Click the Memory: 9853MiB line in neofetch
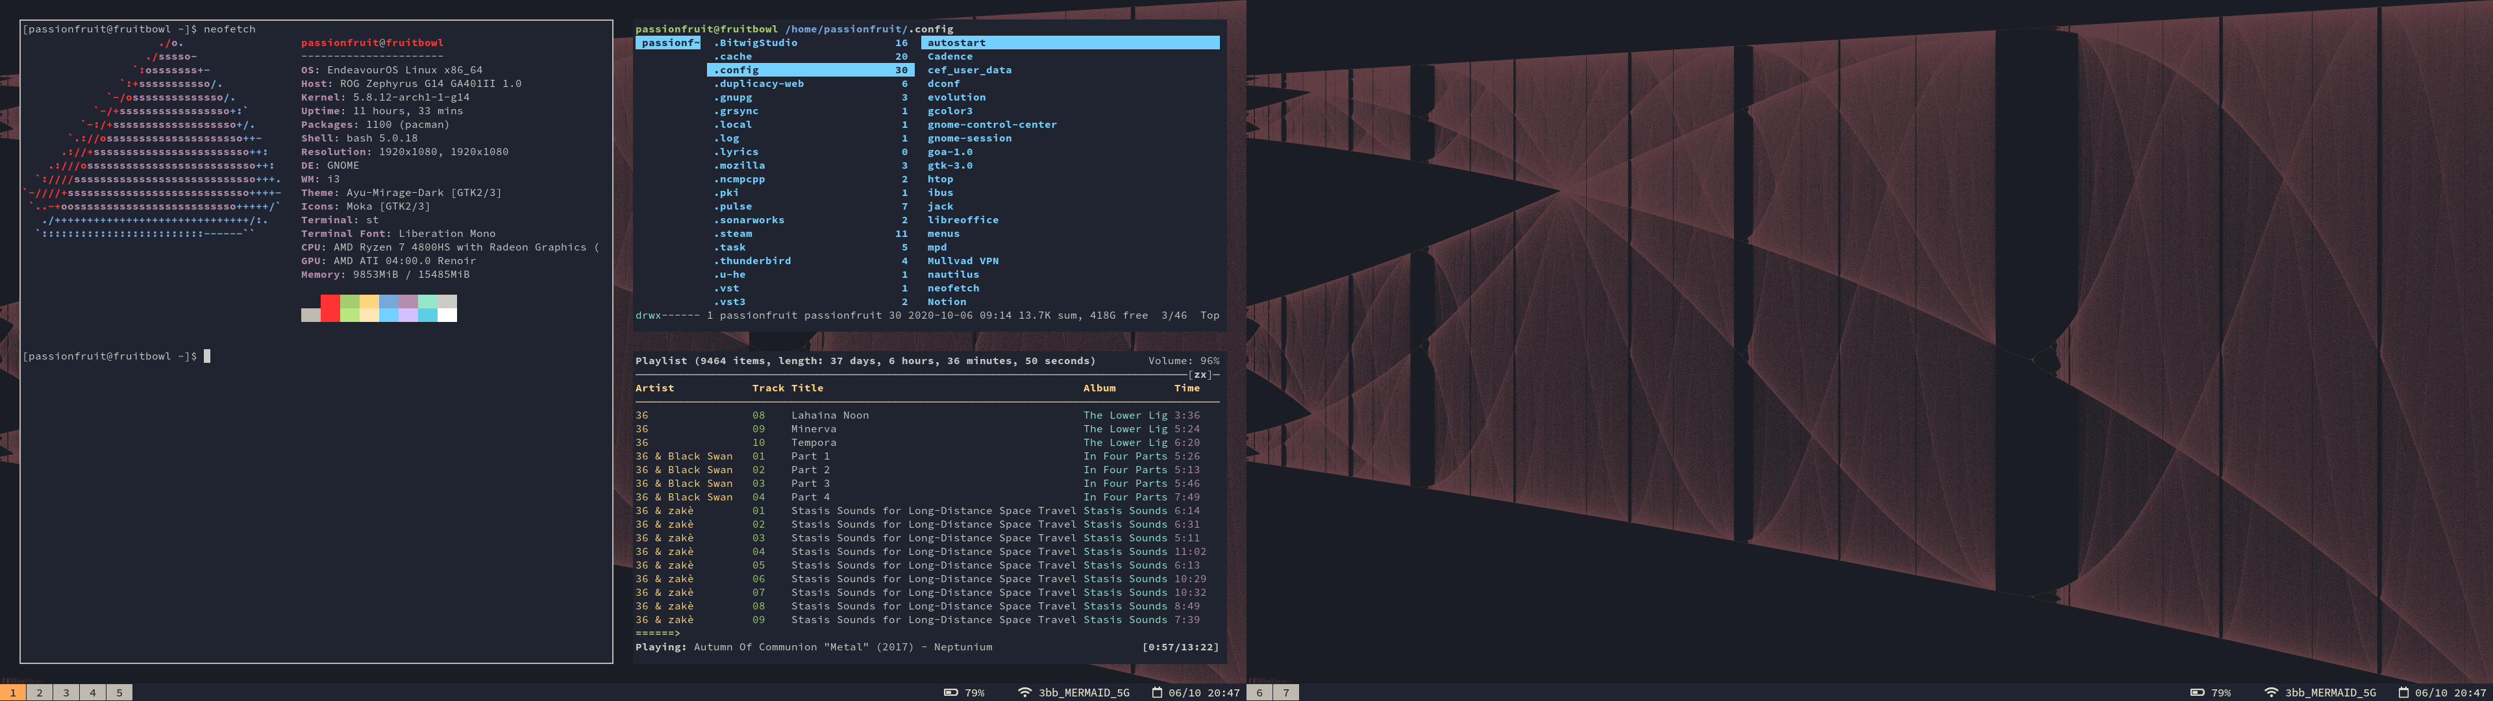Screen dimensions: 2493x701 point(385,275)
